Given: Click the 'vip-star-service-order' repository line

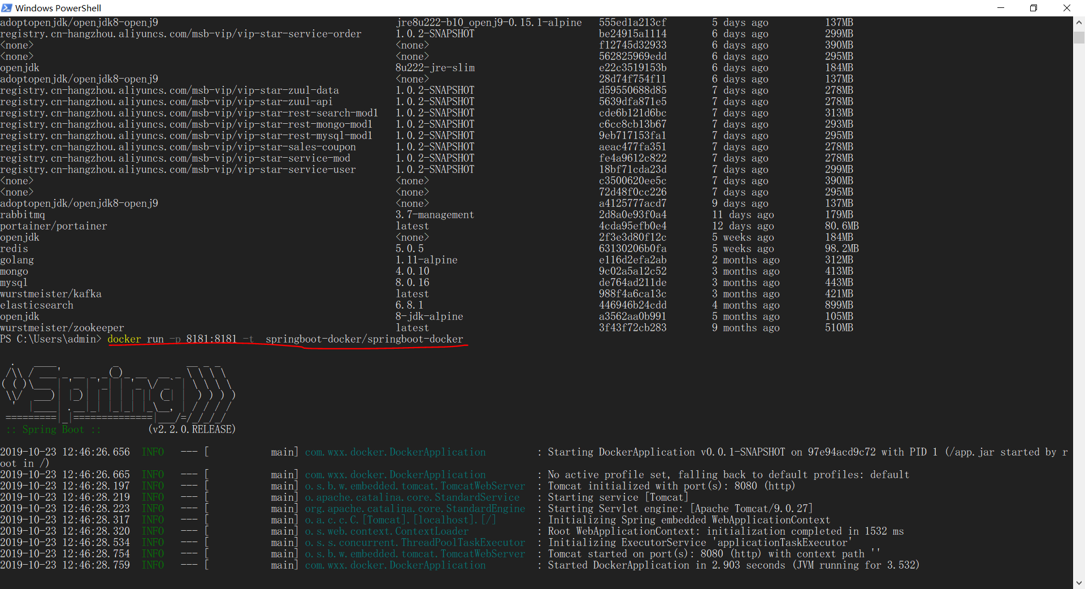Looking at the screenshot, I should click(x=181, y=34).
